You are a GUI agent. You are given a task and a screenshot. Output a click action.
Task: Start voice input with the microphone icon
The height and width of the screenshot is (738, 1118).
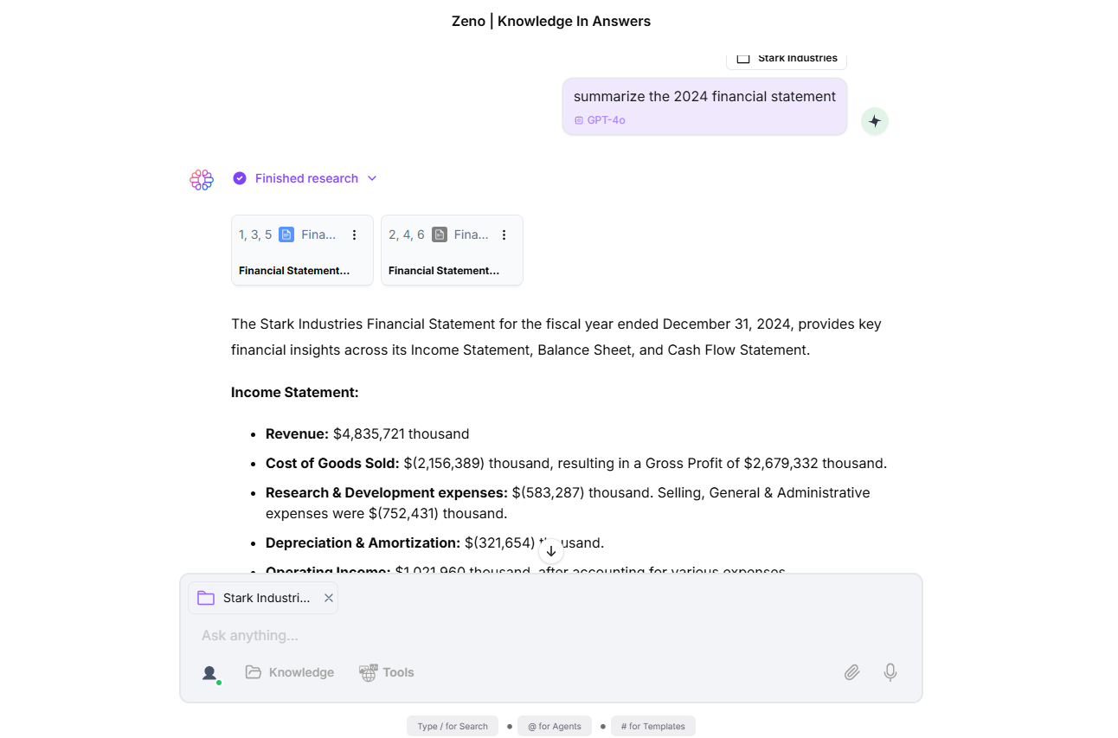(890, 672)
